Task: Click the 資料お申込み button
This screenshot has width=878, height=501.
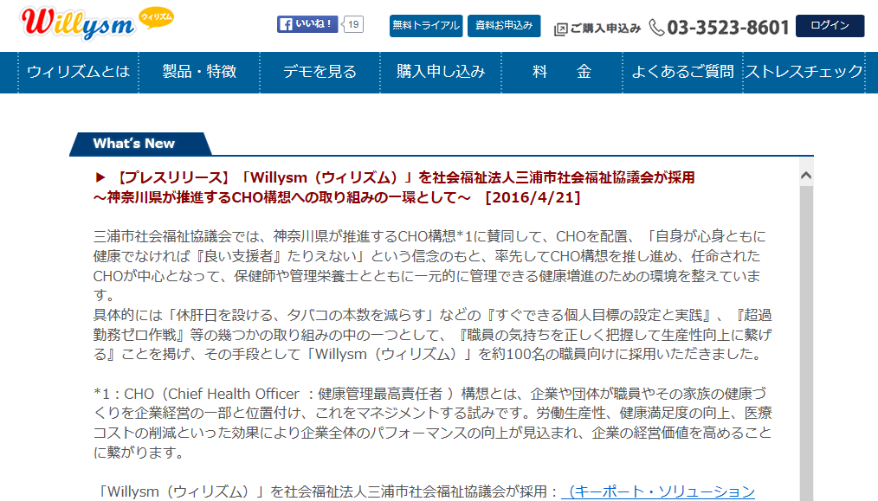Action: pos(504,26)
